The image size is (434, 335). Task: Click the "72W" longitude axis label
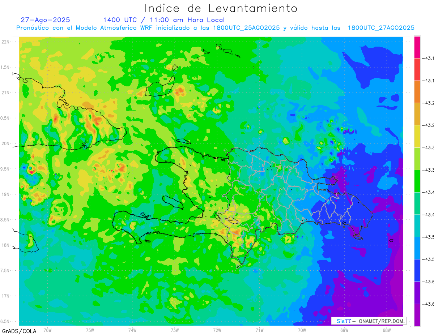click(217, 330)
